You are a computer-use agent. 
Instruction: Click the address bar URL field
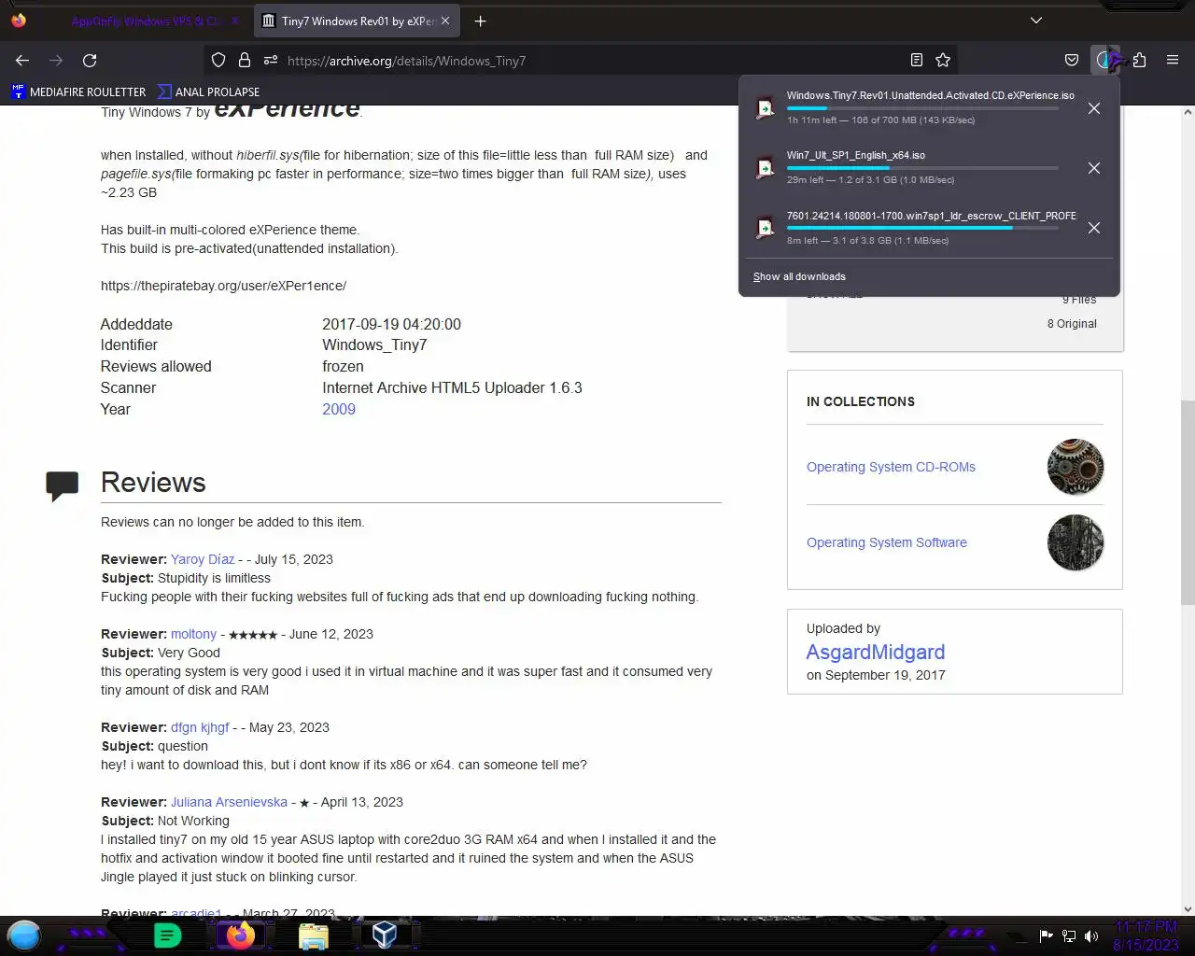tap(579, 61)
